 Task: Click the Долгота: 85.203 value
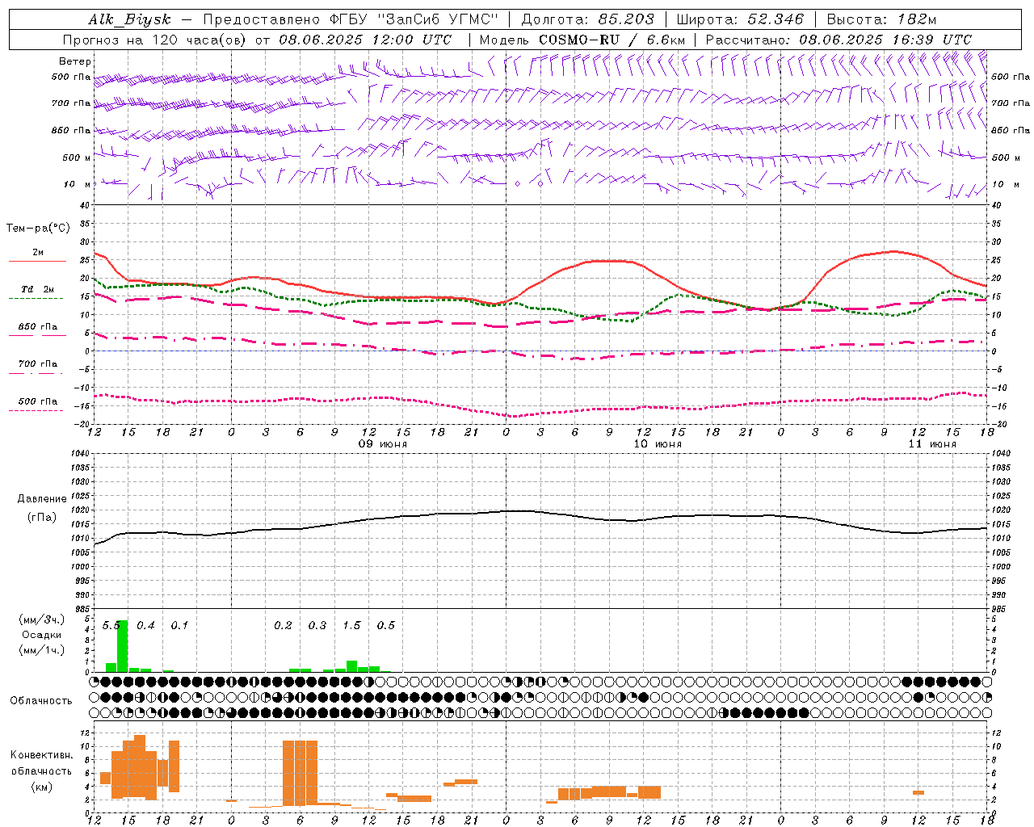coord(587,19)
